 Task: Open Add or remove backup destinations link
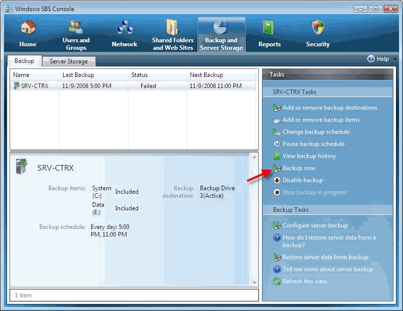[330, 108]
